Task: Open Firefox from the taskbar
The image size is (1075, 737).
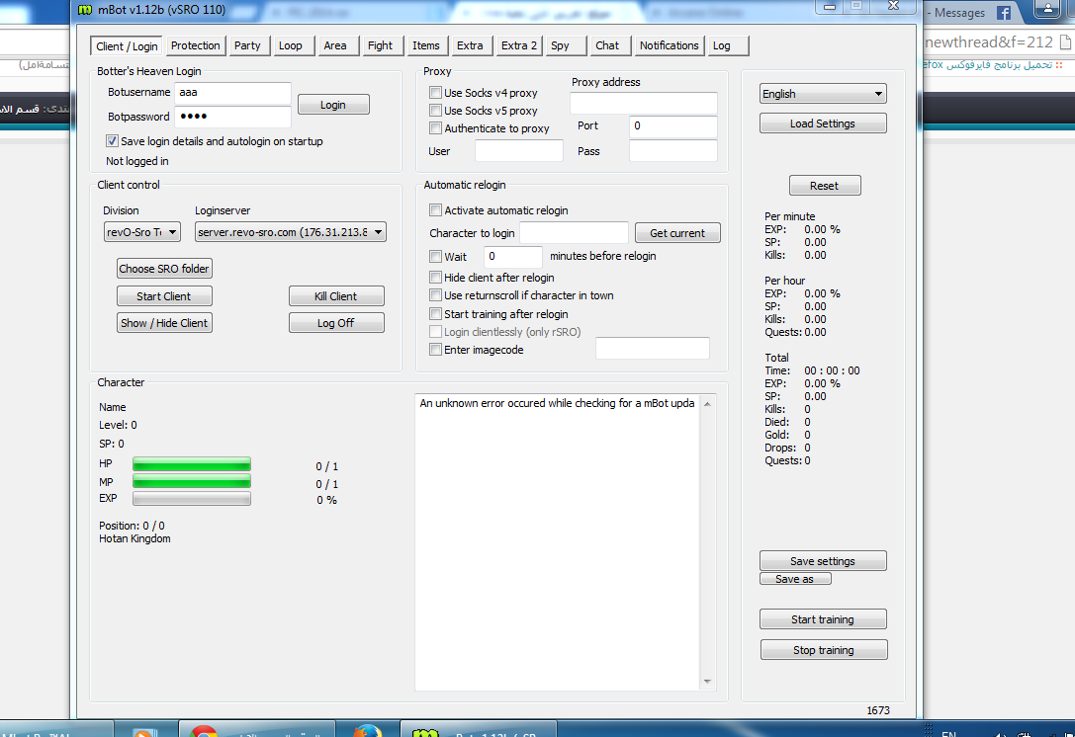Action: [x=368, y=731]
